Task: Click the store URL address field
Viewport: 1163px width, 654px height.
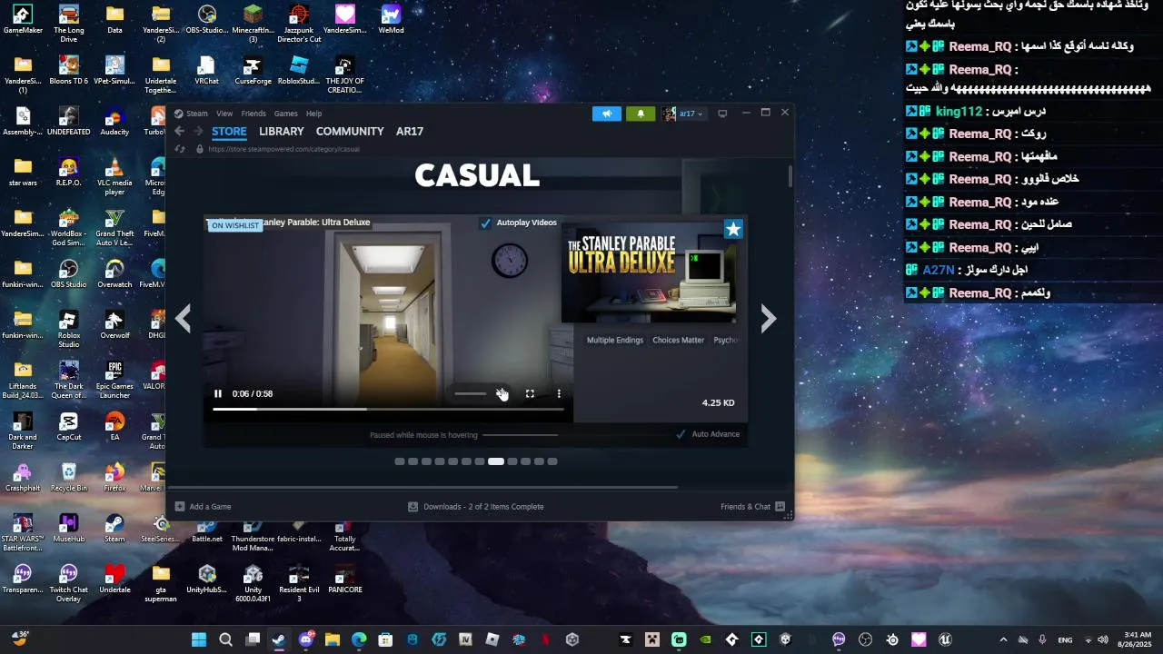Action: [283, 149]
